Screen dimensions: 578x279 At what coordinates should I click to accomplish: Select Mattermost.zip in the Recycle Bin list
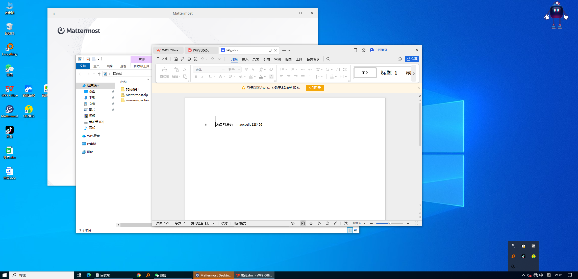137,95
